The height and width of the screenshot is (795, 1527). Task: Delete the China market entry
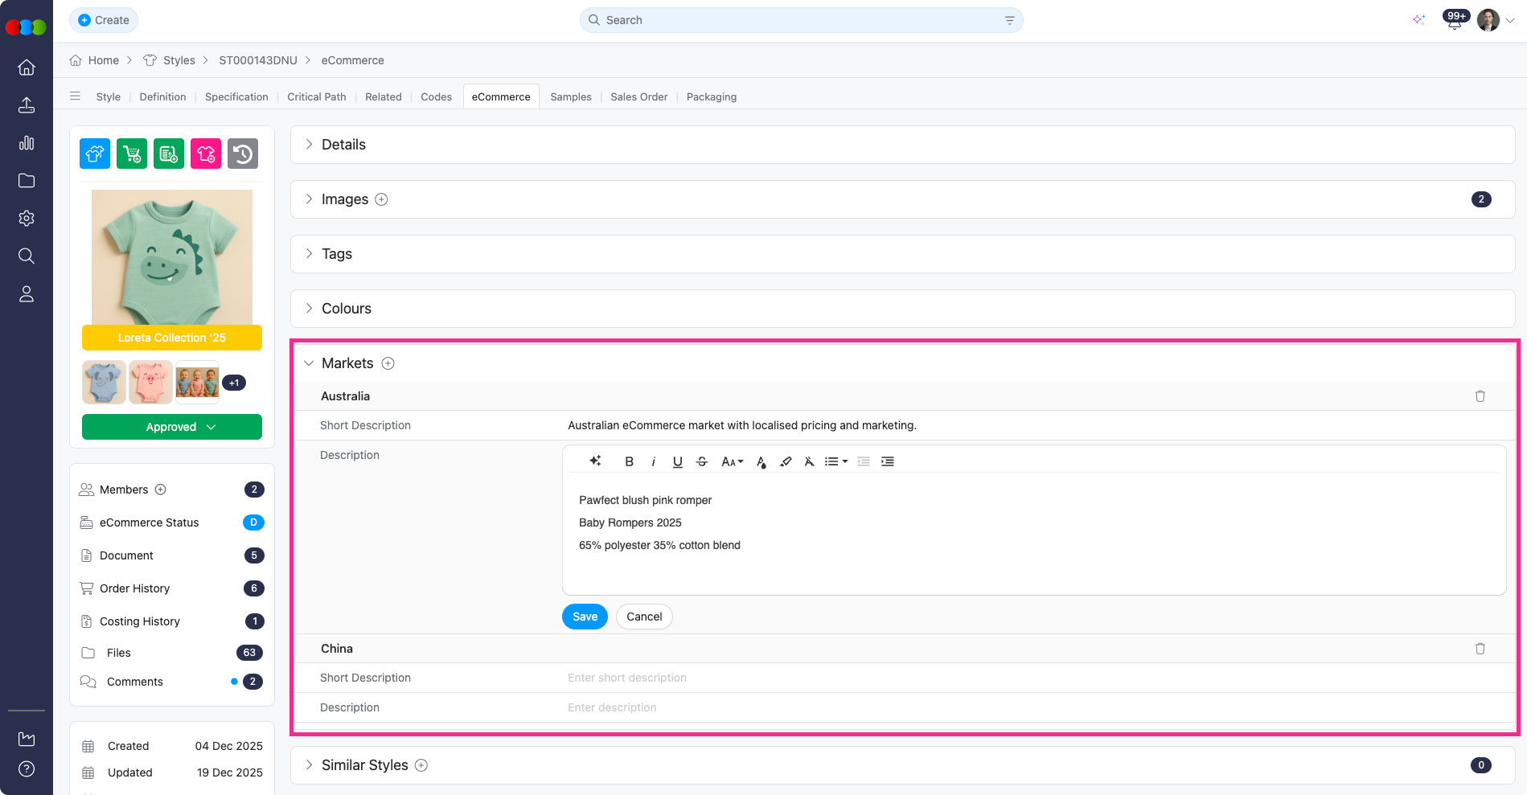pos(1480,649)
